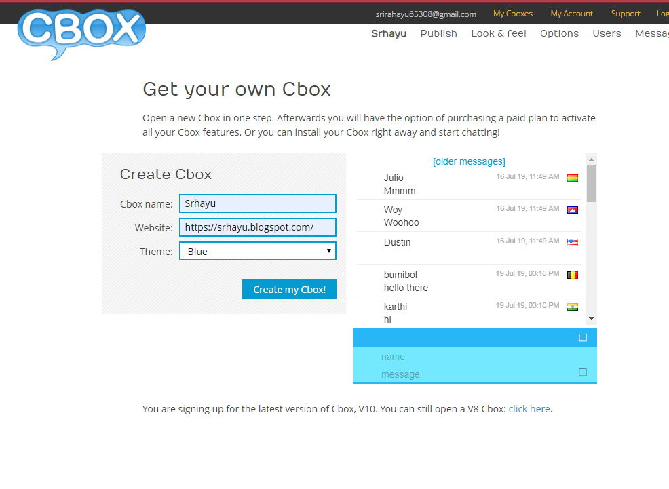Click the username Julio in chat

click(394, 178)
